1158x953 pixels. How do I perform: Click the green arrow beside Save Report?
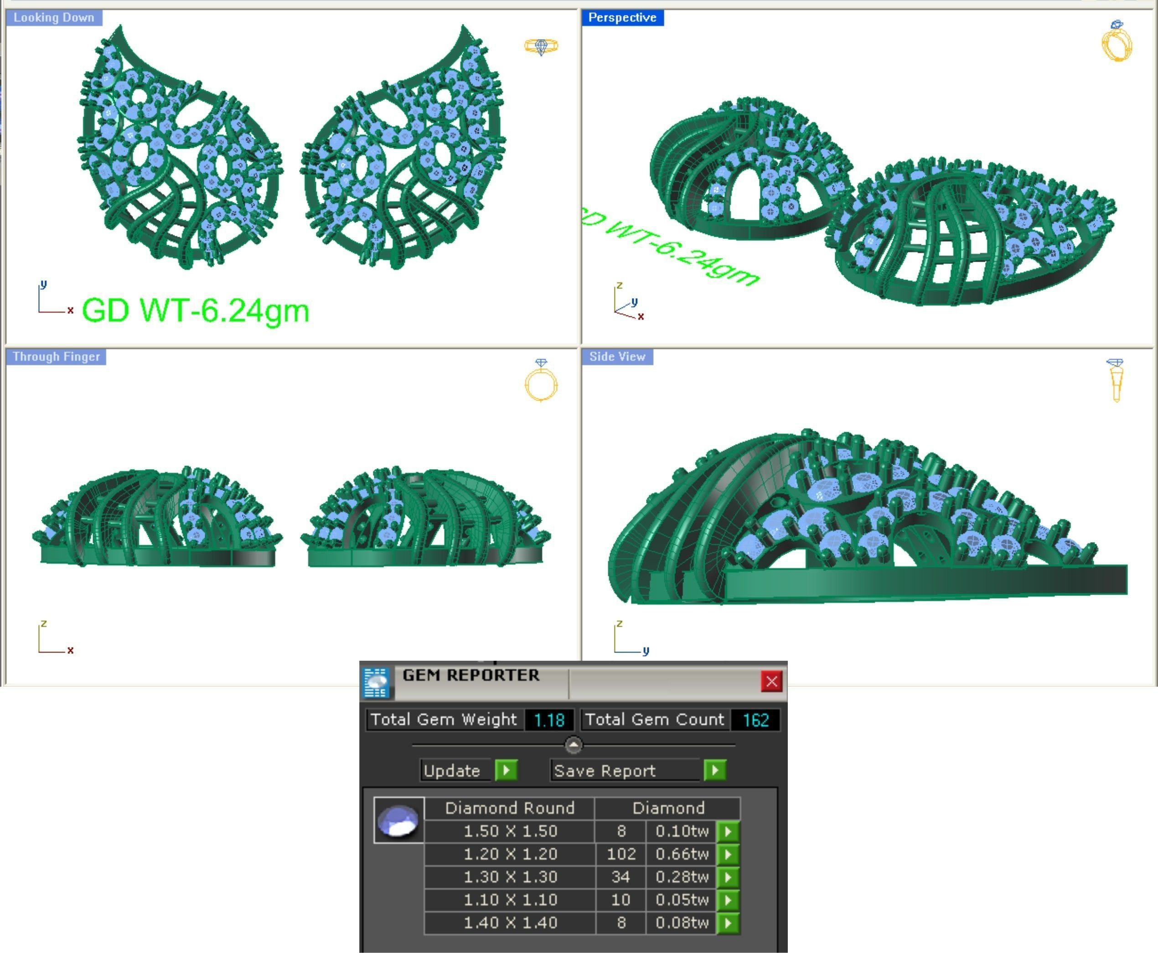(x=714, y=770)
